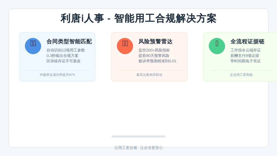Click the orange circle risk radar icon

[x=125, y=46]
